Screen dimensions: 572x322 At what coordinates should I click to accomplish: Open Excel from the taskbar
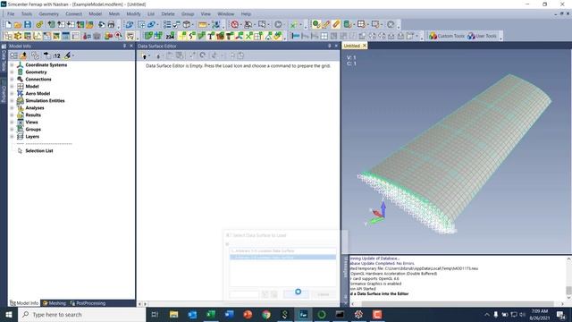tap(211, 314)
